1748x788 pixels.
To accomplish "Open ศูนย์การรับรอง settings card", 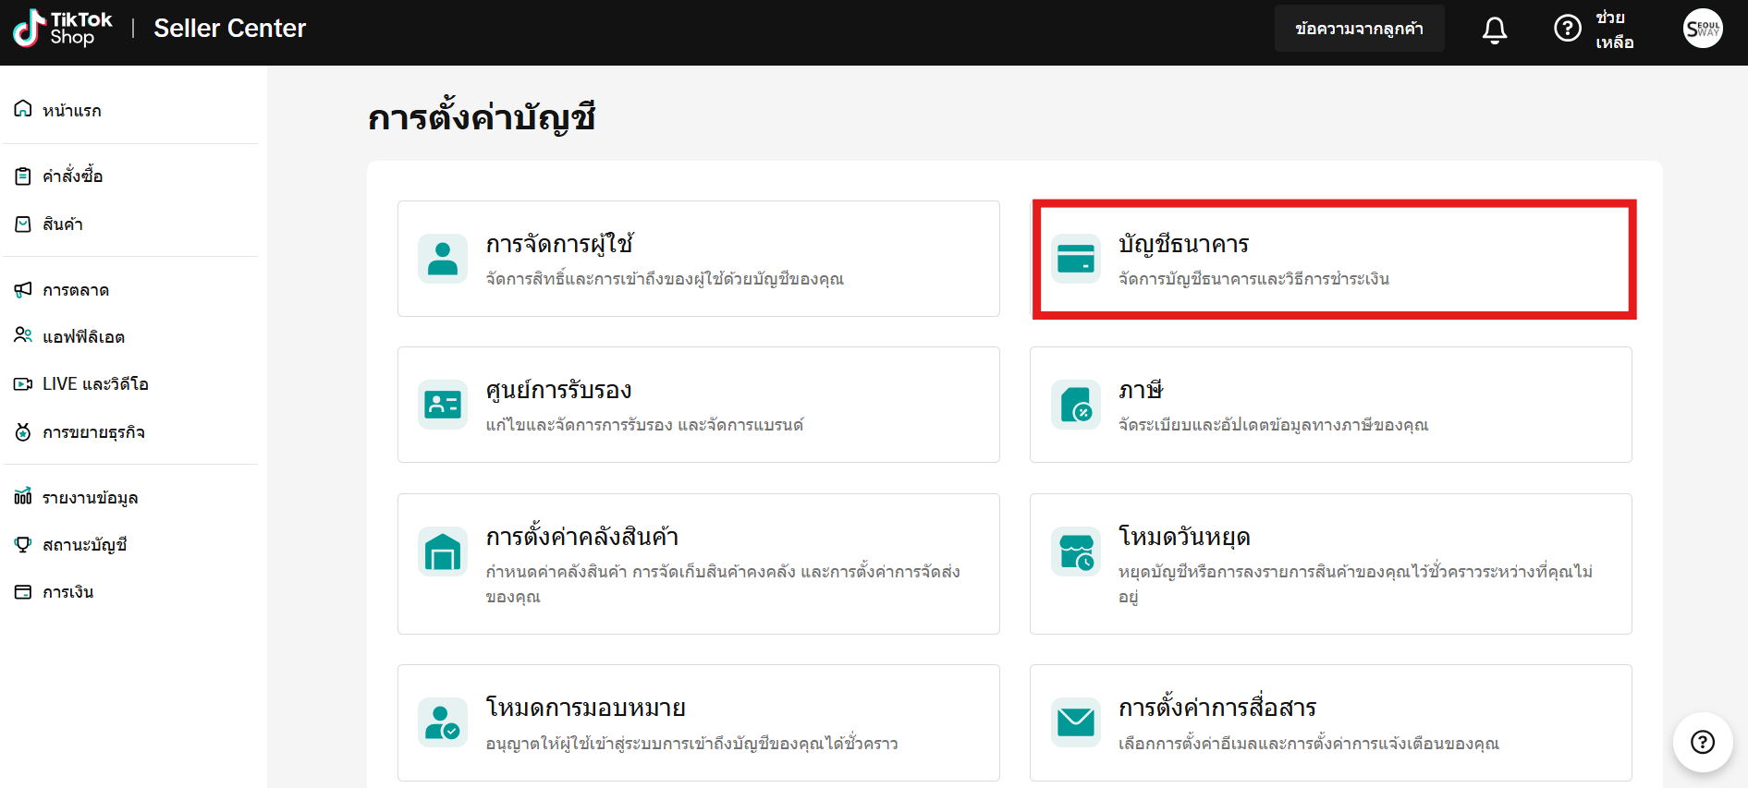I will click(x=698, y=405).
